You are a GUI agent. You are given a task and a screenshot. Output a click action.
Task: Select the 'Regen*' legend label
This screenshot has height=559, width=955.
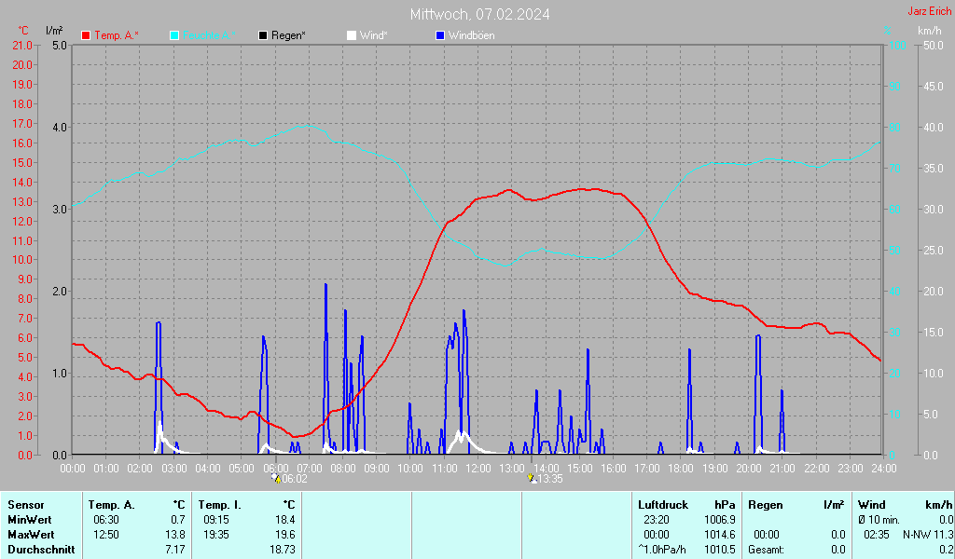tap(288, 36)
